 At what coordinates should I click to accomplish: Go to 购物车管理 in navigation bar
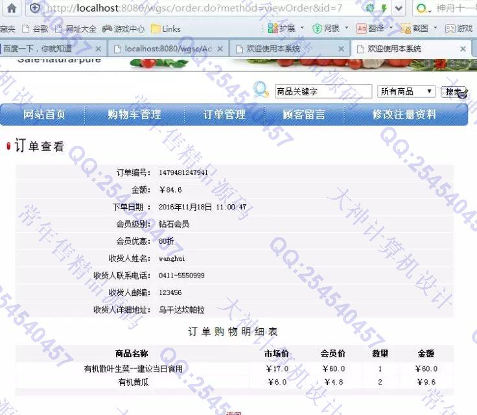click(134, 115)
